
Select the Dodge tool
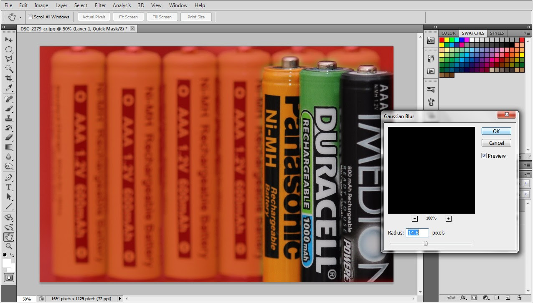(9, 167)
